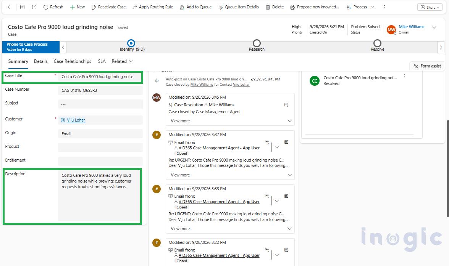Click the MW avatar on Case Resolution post

pyautogui.click(x=157, y=98)
